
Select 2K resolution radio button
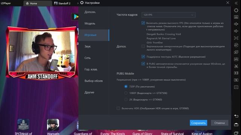click(126, 99)
